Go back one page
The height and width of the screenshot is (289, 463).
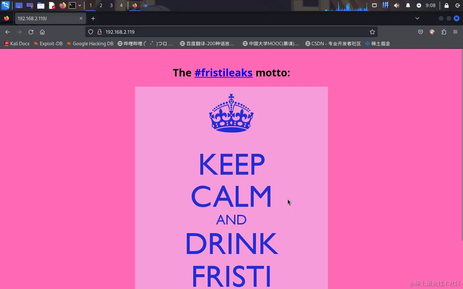point(8,32)
